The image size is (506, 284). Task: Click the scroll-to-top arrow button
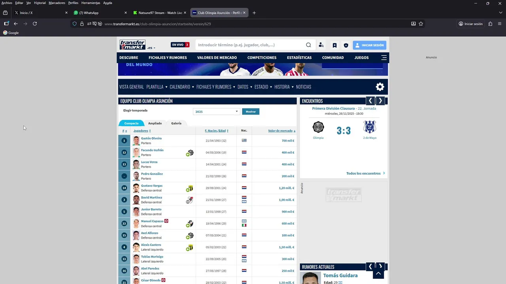(x=378, y=273)
